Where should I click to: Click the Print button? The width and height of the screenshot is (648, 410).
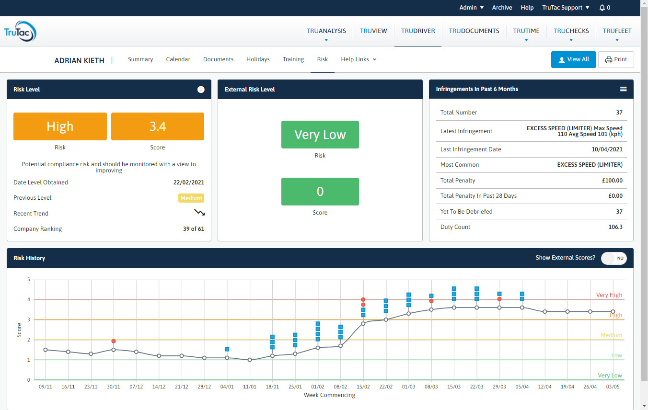tap(616, 59)
